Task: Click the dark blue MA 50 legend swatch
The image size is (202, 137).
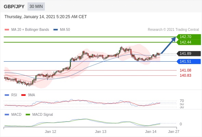Action: click(x=55, y=30)
